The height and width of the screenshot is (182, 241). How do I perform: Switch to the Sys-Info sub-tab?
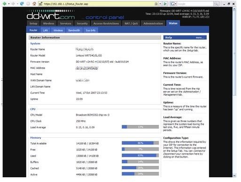(91, 30)
